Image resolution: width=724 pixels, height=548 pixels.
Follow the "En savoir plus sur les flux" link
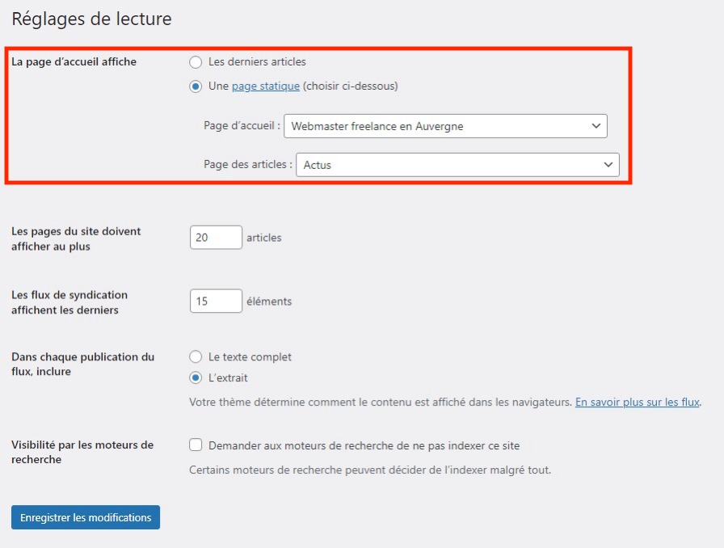(638, 402)
